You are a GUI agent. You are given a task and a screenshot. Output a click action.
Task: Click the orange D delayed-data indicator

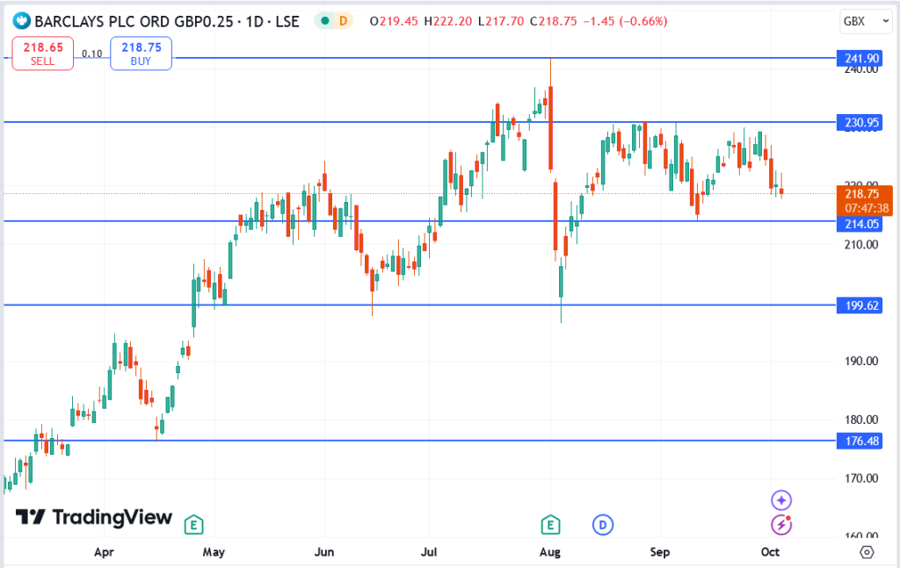pyautogui.click(x=344, y=21)
